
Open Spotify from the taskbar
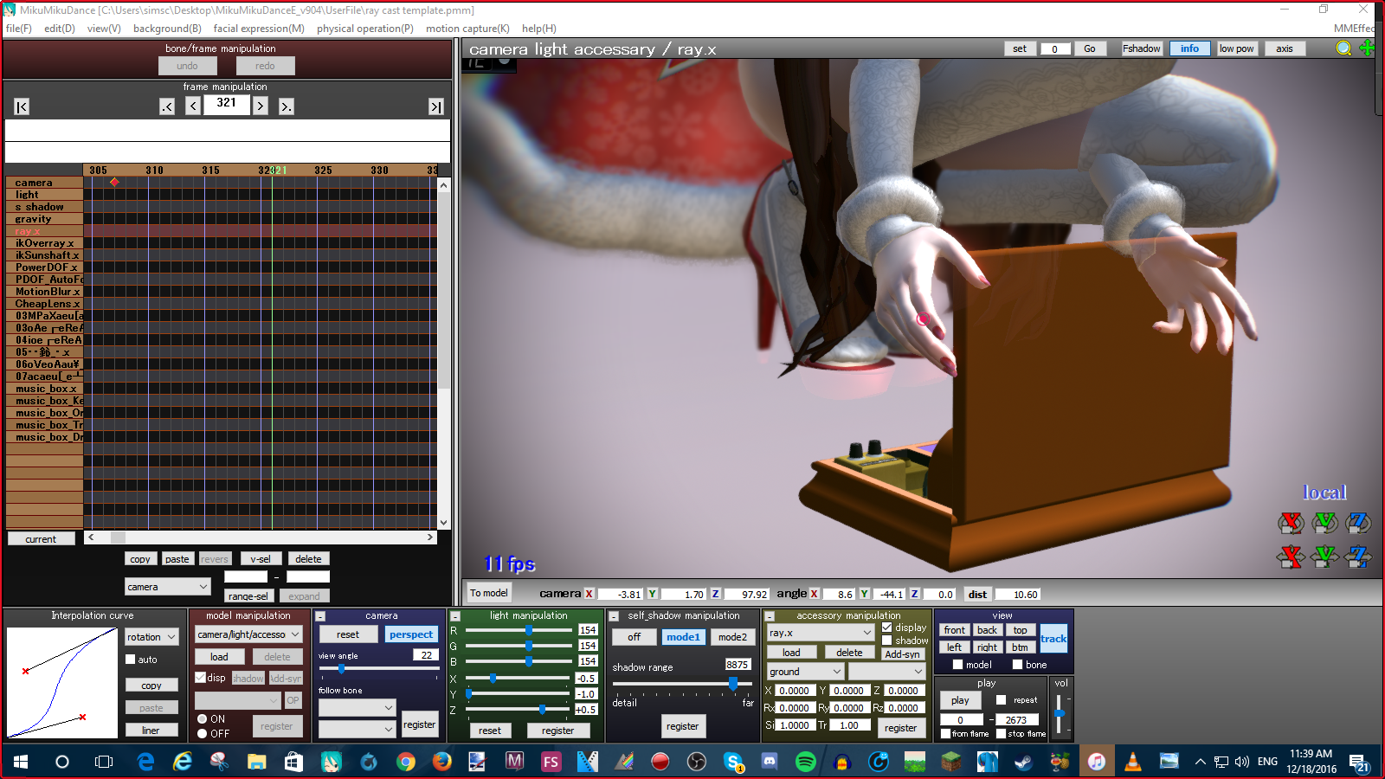coord(805,762)
